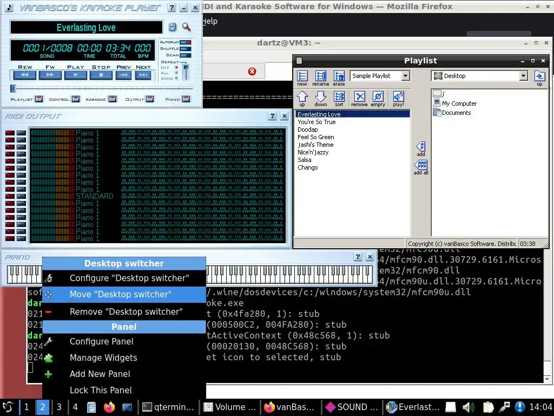Go to previous song with Prev button

click(123, 75)
